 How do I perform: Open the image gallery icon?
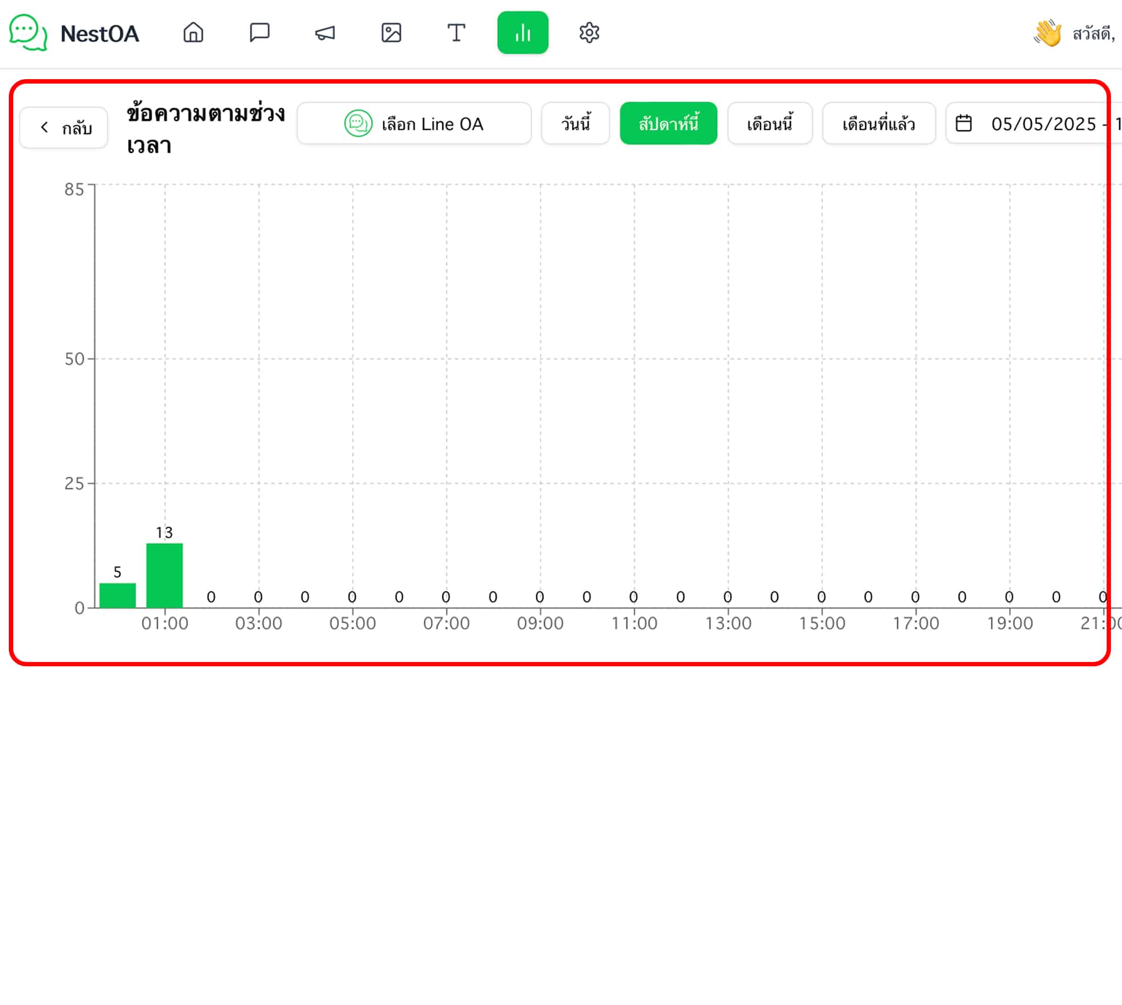point(391,32)
